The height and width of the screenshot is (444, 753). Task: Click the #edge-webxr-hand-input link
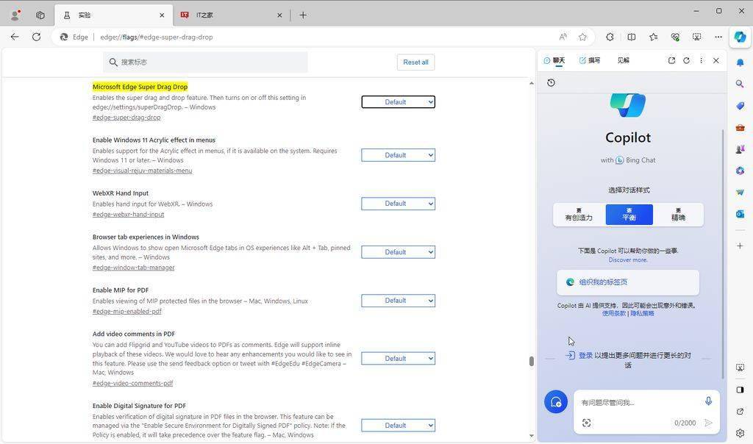[128, 215]
